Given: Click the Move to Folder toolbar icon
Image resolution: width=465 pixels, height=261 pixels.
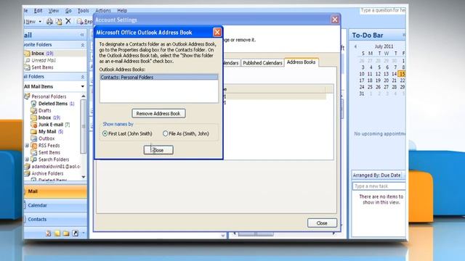Looking at the screenshot, I should [x=59, y=21].
